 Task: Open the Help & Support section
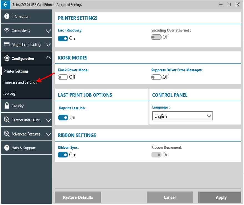(26, 148)
